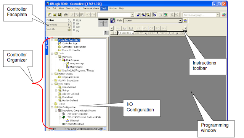Viewport: 244px width, 138px height.
Task: Open the Tools menu
Action: click(x=104, y=8)
